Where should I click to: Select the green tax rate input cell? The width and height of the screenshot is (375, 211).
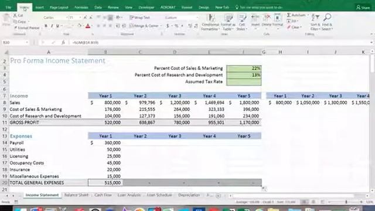[244, 82]
